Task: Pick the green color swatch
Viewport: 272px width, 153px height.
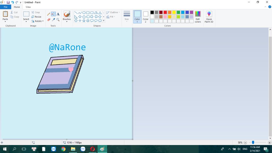Action: click(x=178, y=12)
